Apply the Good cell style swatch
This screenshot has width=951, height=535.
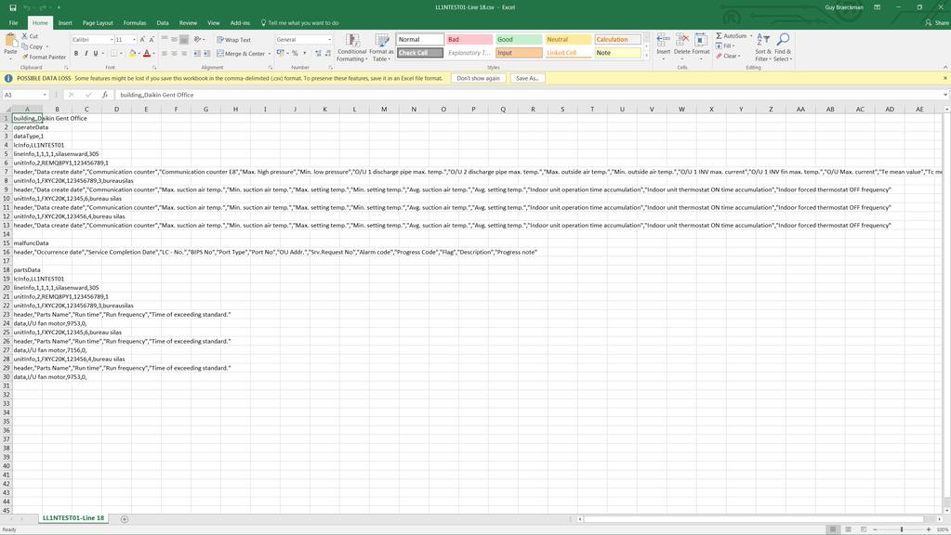[x=519, y=39]
